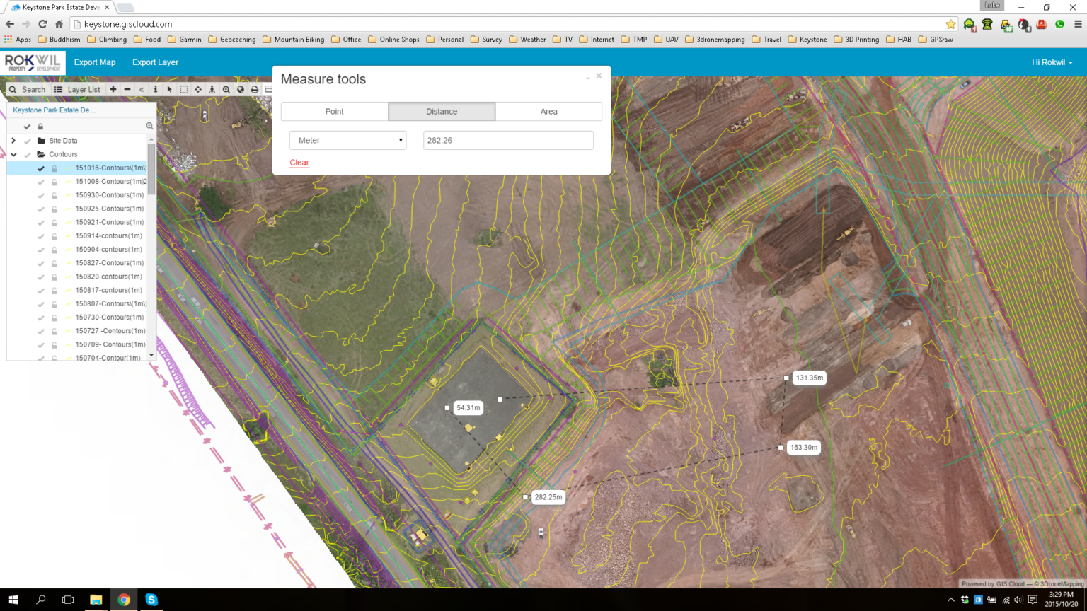Switch to the Area measure tab
The height and width of the screenshot is (611, 1087).
click(x=548, y=111)
